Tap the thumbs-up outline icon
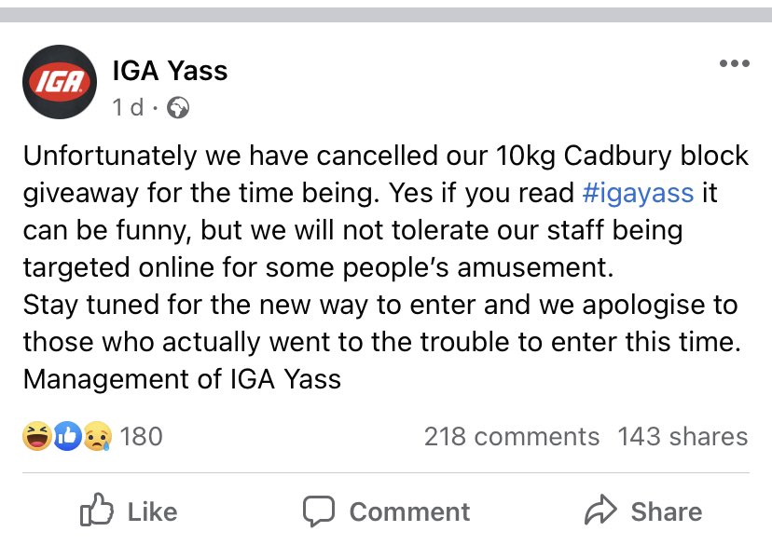Image resolution: width=772 pixels, height=545 pixels. click(96, 511)
